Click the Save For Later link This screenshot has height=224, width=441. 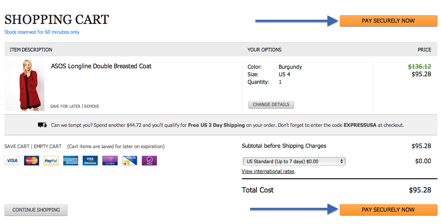pyautogui.click(x=65, y=106)
